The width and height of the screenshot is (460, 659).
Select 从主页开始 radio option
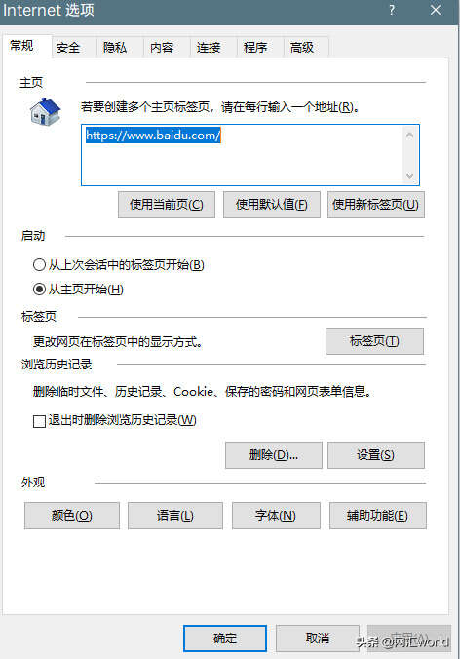[x=39, y=290]
